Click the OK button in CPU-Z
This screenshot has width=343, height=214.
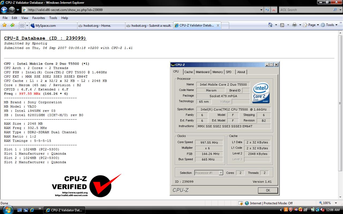pos(268,190)
